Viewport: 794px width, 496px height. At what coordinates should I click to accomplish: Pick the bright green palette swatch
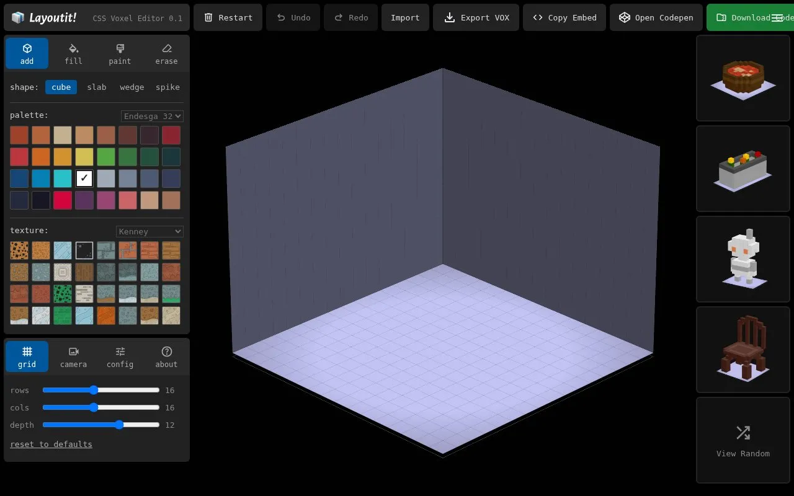(106, 157)
